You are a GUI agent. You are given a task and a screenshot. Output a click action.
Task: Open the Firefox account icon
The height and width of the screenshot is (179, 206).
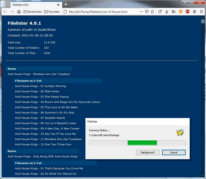[194, 12]
